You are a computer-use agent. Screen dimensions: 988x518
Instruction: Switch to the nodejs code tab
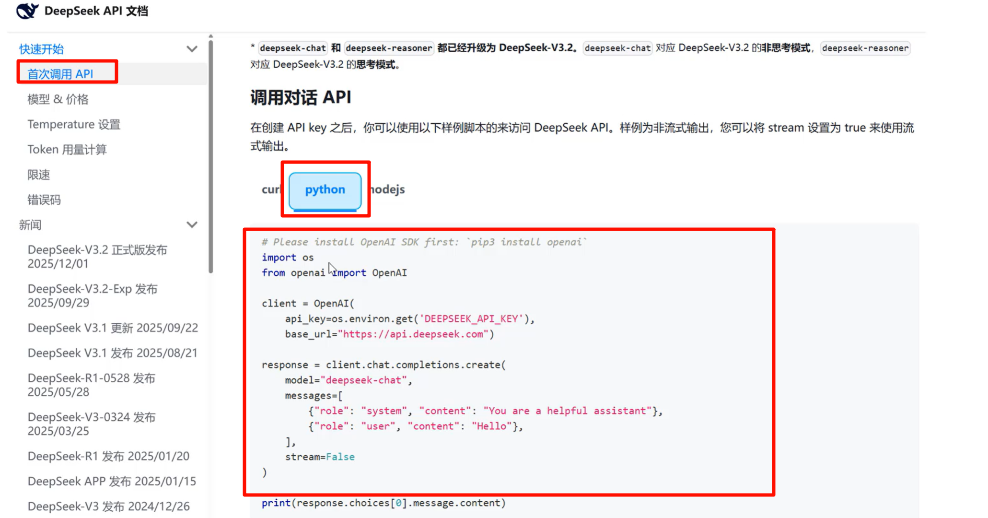[x=388, y=189]
